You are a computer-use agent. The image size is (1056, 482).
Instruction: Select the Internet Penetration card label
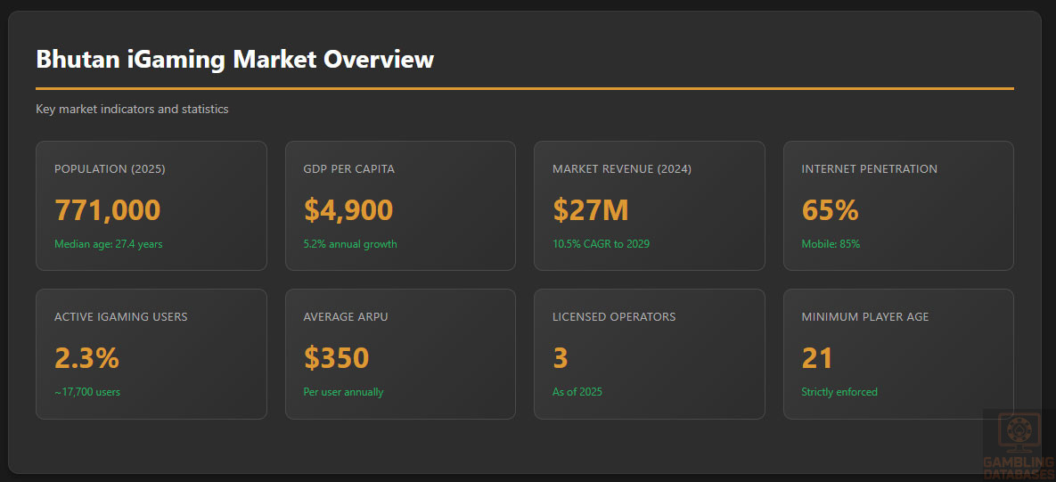click(x=869, y=169)
